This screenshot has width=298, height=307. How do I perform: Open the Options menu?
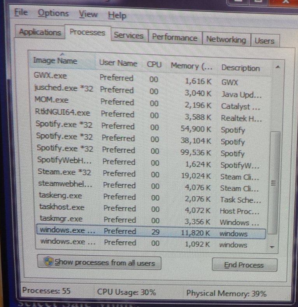pos(53,13)
